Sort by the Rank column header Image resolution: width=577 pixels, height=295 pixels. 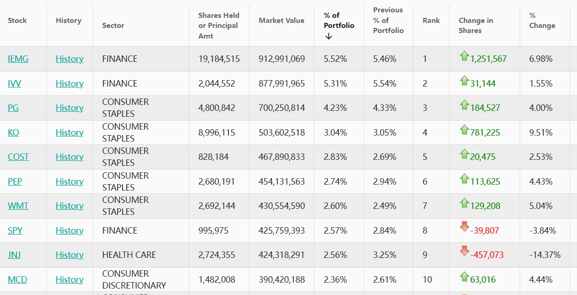(x=431, y=21)
